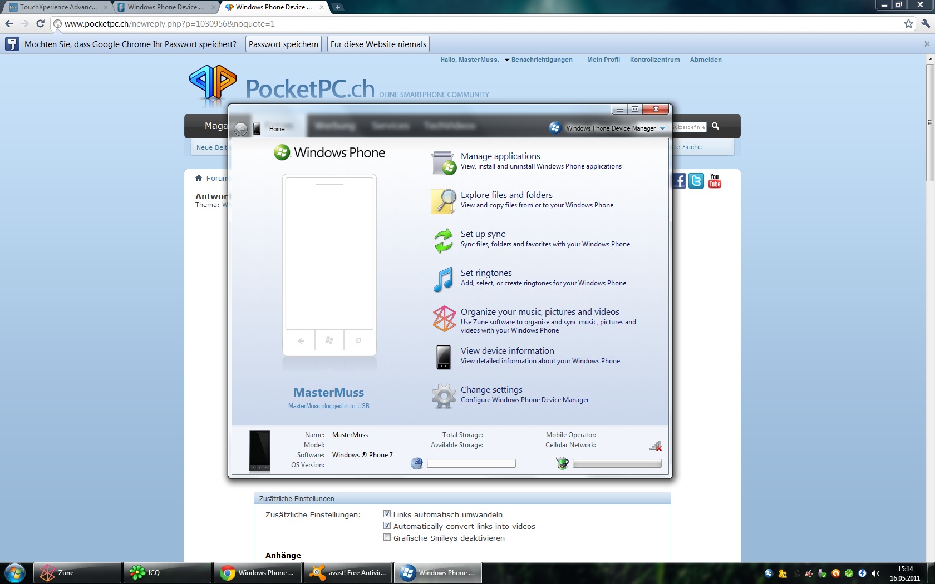Screen dimensions: 935x584
Task: Click the Zune organize music icon
Action: [x=444, y=319]
